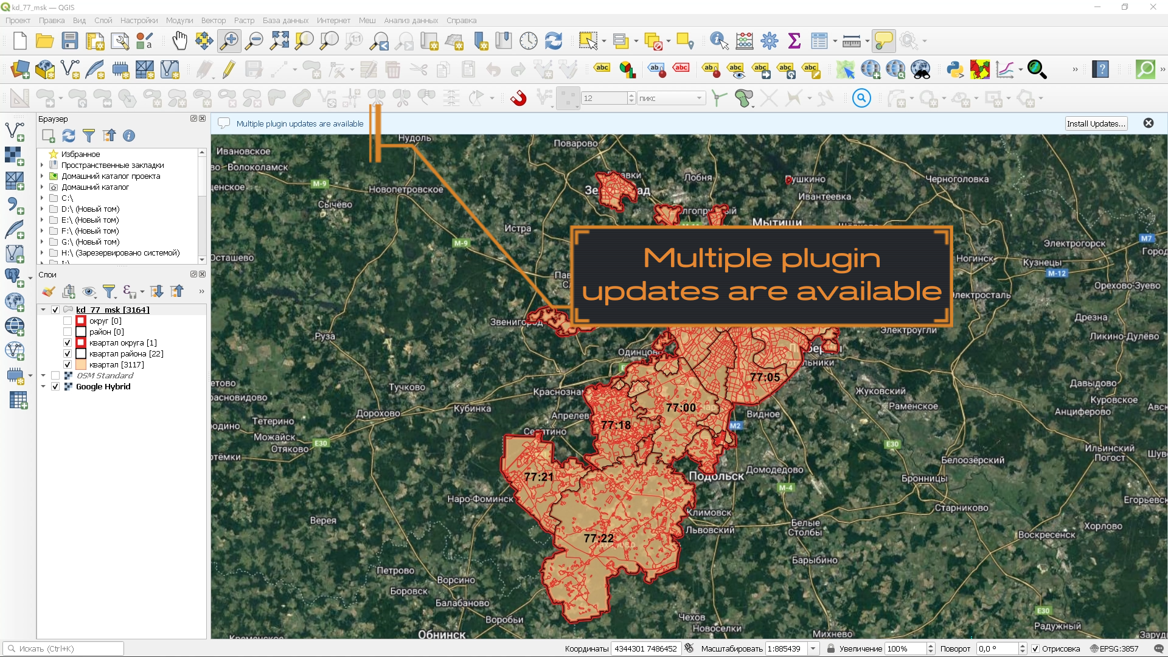This screenshot has height=657, width=1168.
Task: Refresh the map canvas
Action: (553, 41)
